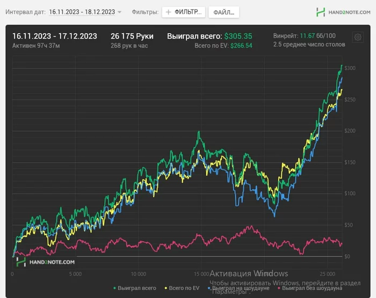Viewport: 376px width, 298px height.
Task: Click the header date '16.11.2023 - 17.12.2023'
Action: 55,36
